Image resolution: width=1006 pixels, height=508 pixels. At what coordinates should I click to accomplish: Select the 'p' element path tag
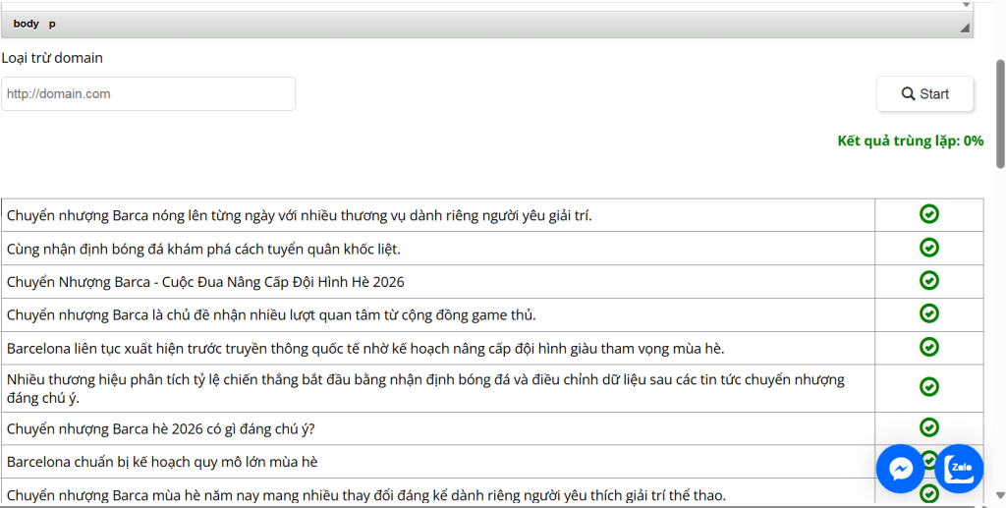pyautogui.click(x=53, y=24)
